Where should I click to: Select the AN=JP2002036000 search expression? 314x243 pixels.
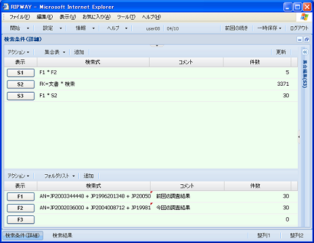[x=95, y=208]
